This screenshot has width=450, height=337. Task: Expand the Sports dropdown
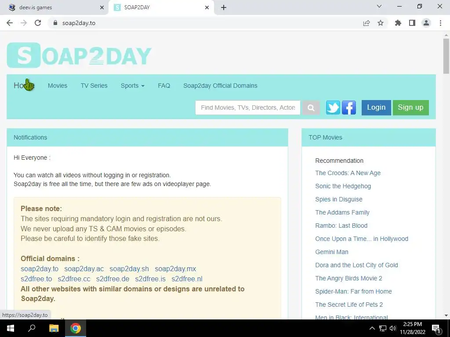132,86
